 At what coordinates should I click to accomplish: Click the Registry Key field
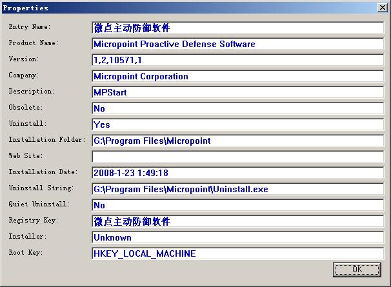(237, 221)
